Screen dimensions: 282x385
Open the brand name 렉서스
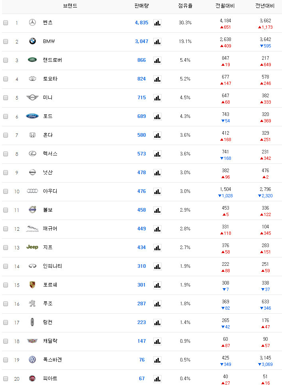tap(50, 154)
